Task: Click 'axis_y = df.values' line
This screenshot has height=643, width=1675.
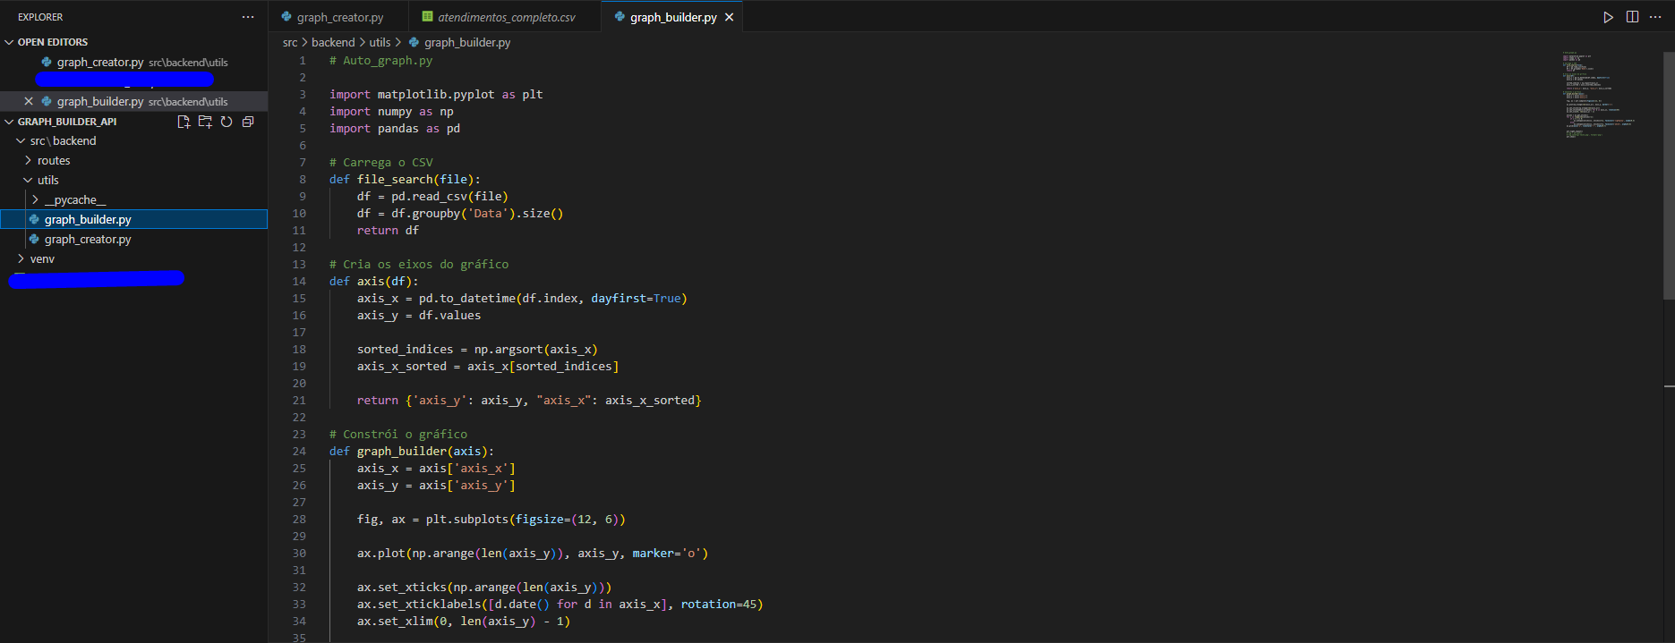Action: tap(419, 315)
